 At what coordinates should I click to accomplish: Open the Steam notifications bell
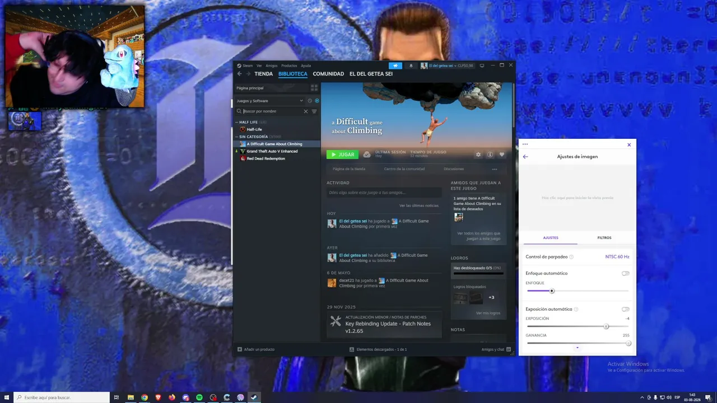pyautogui.click(x=411, y=65)
